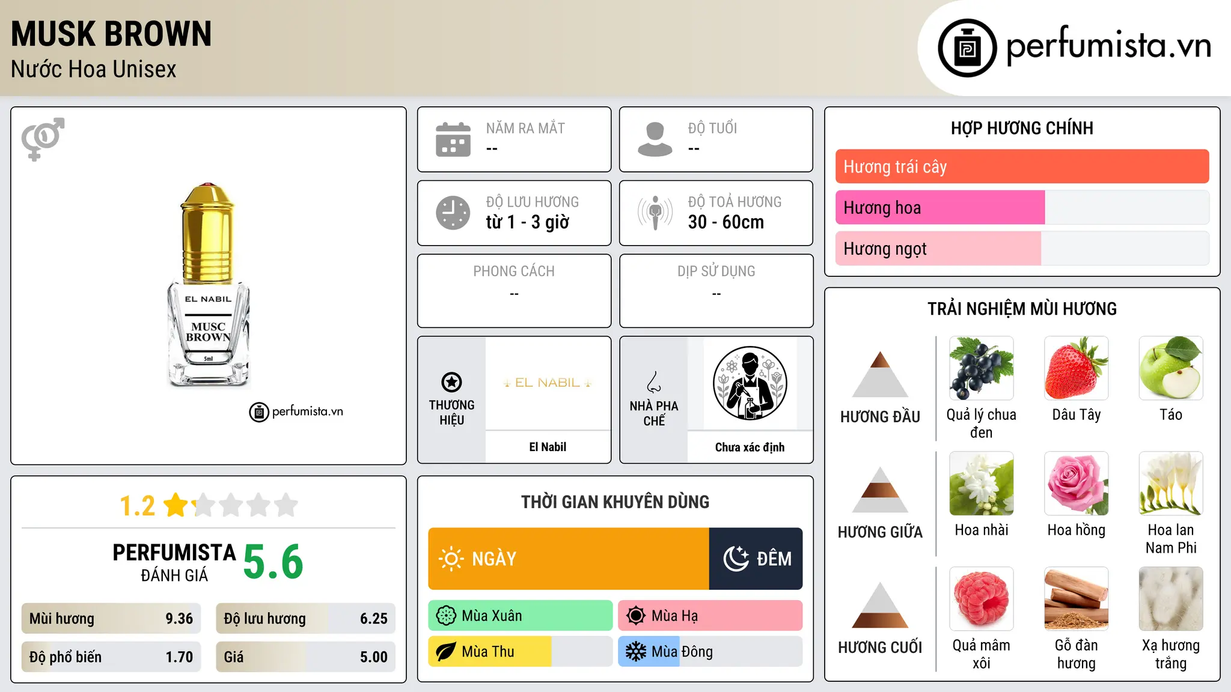This screenshot has width=1231, height=692.
Task: Click the PHONG CÁCH style card
Action: pos(514,291)
